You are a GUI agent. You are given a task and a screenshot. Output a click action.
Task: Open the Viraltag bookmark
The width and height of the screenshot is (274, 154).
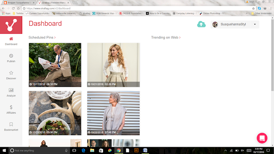click(x=85, y=13)
